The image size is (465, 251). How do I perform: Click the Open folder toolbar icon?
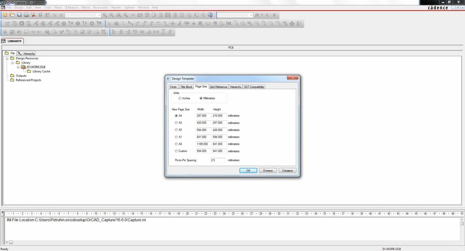(x=12, y=15)
